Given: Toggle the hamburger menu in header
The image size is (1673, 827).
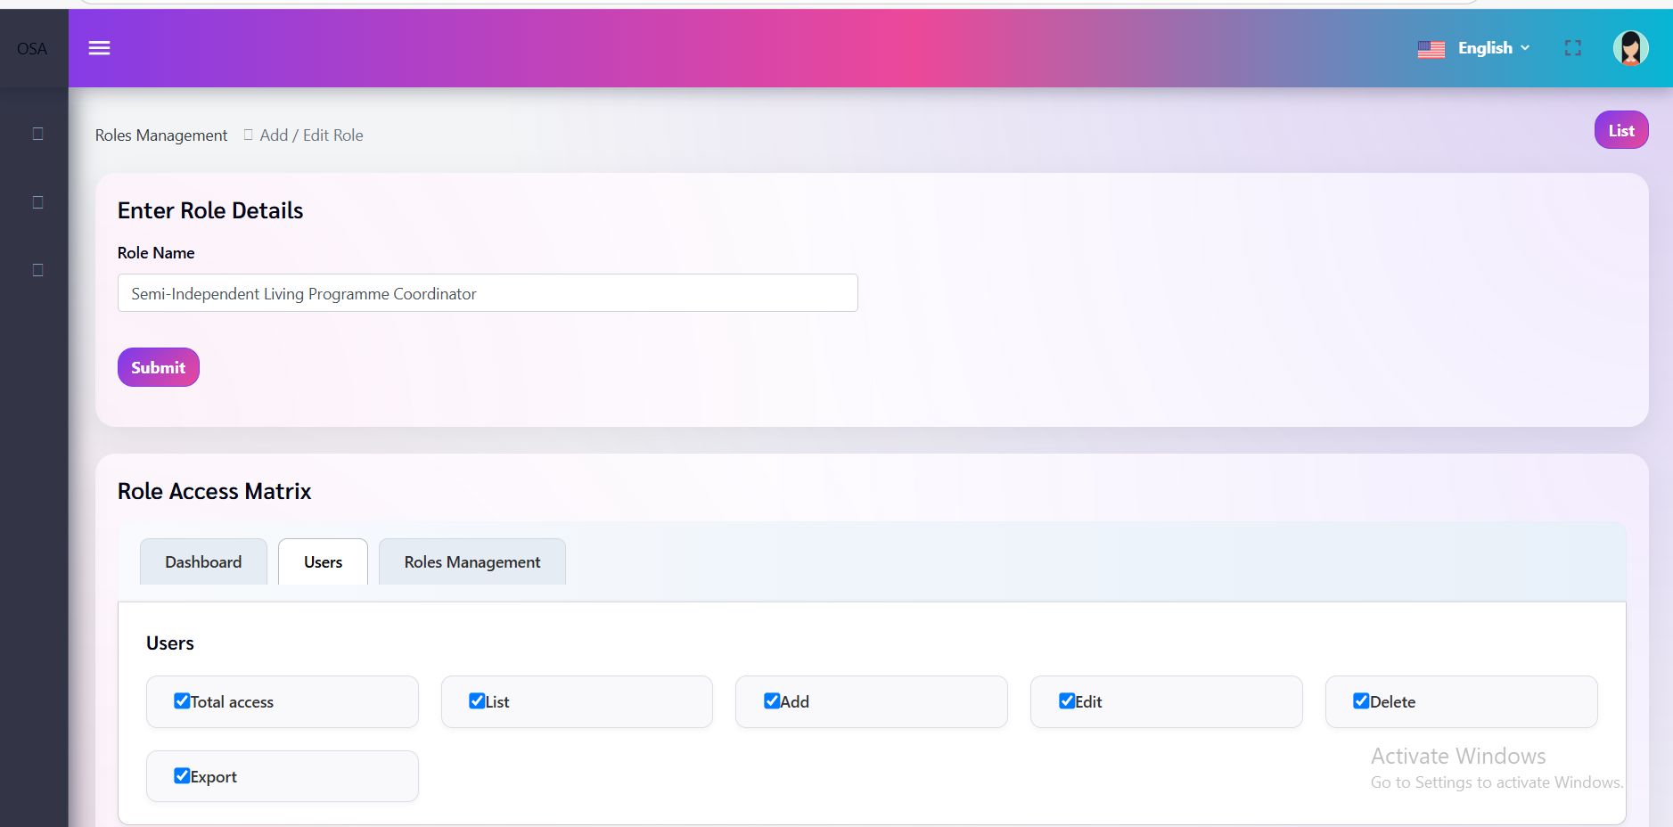Looking at the screenshot, I should (x=99, y=48).
